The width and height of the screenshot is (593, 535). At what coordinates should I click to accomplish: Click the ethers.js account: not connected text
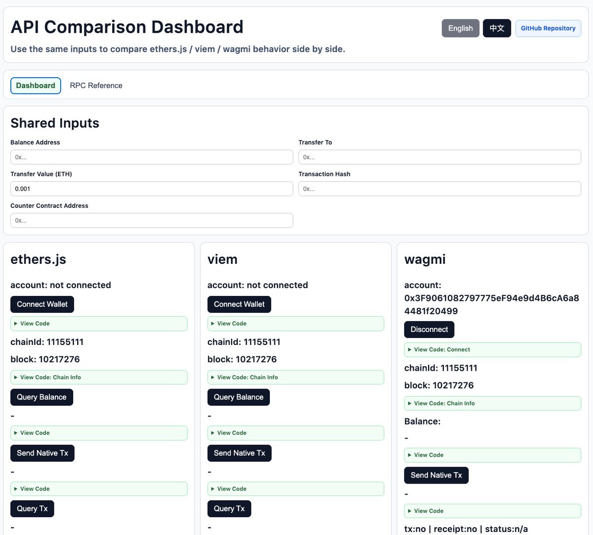point(61,285)
